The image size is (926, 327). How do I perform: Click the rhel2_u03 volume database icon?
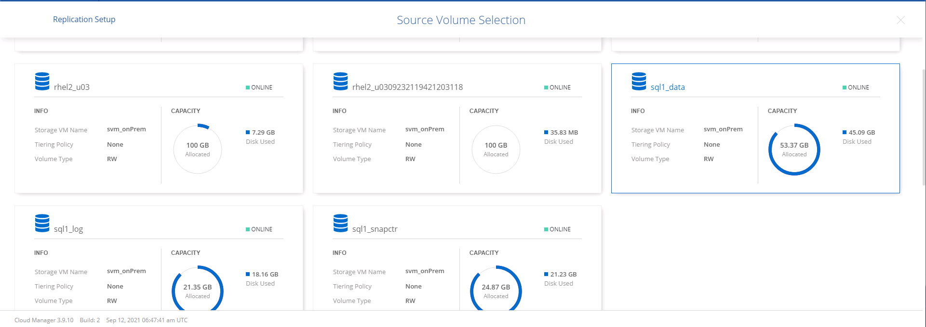coord(42,81)
